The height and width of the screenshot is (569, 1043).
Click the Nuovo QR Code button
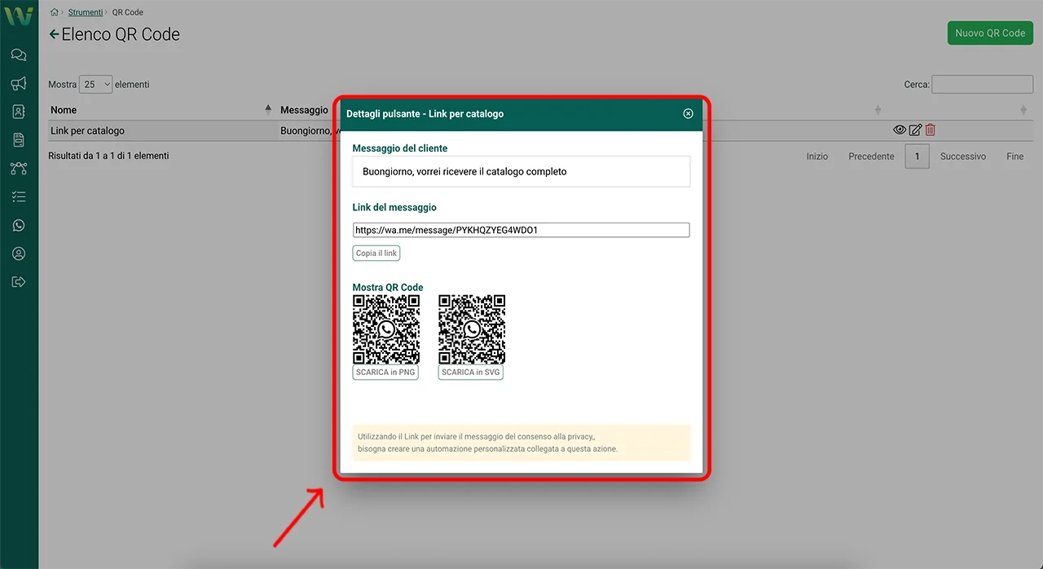coord(990,33)
